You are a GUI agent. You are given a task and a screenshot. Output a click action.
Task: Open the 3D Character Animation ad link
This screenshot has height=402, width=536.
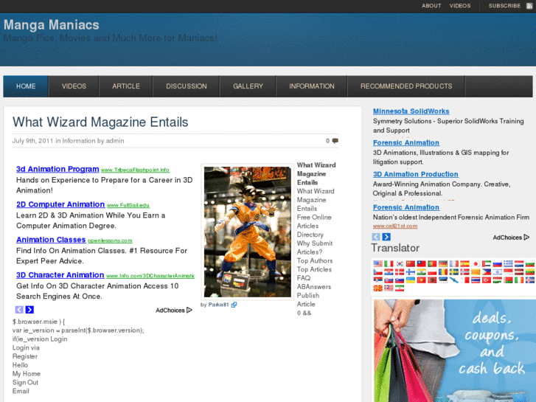click(60, 275)
